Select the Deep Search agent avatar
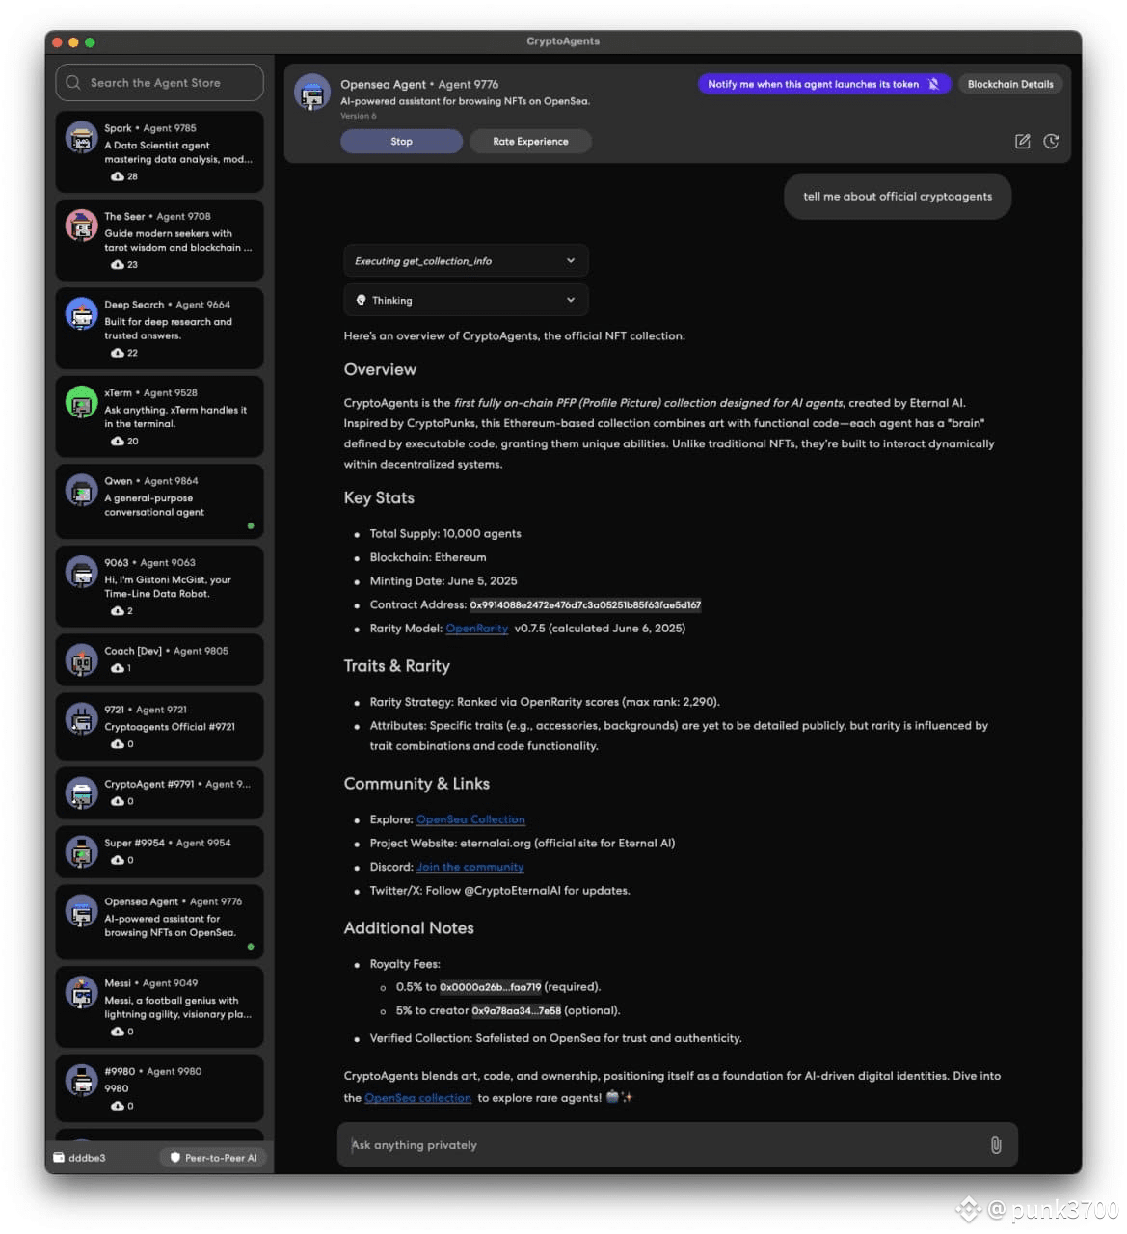This screenshot has width=1127, height=1234. (x=81, y=314)
